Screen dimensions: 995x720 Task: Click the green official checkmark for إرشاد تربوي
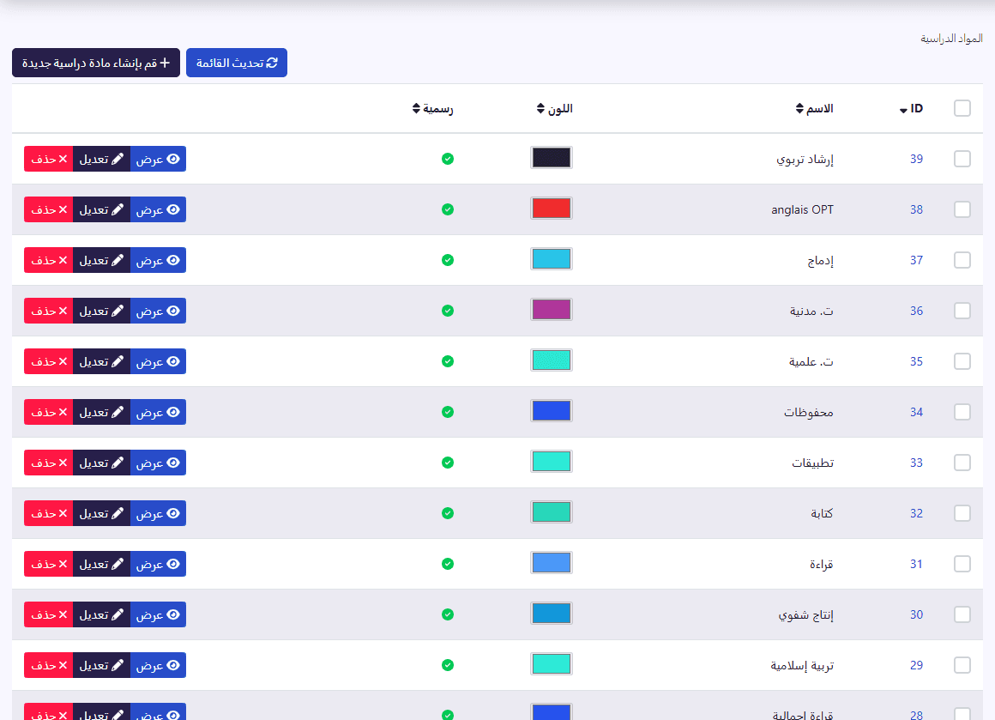448,159
